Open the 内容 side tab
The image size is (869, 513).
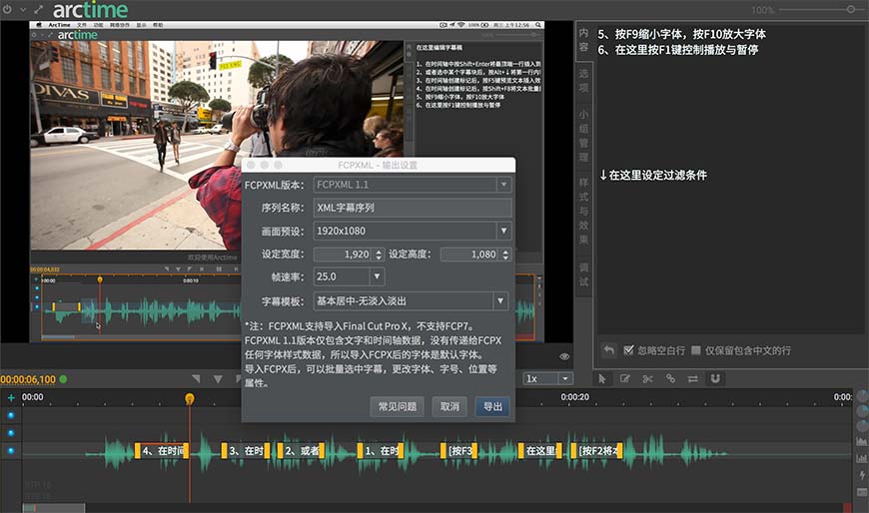[x=583, y=40]
